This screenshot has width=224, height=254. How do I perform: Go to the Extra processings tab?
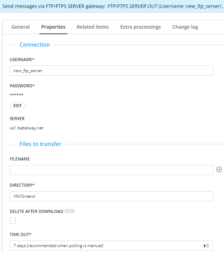point(140,27)
